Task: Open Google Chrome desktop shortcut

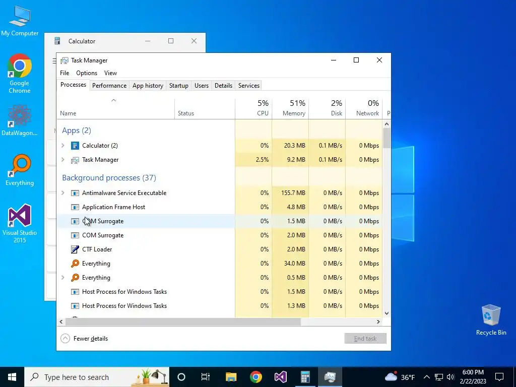Action: click(20, 74)
